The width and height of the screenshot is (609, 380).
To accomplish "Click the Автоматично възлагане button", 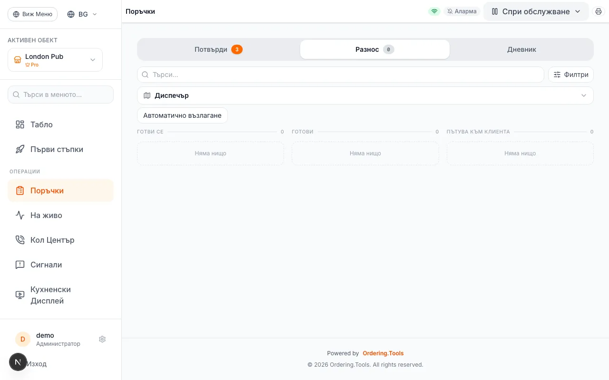I will pos(182,115).
